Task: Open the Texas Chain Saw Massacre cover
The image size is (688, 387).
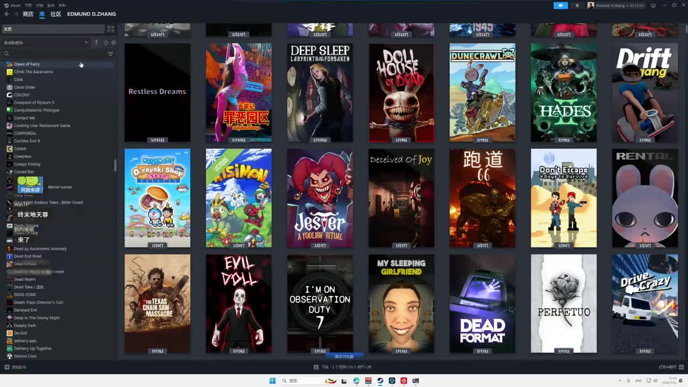Action: (157, 304)
